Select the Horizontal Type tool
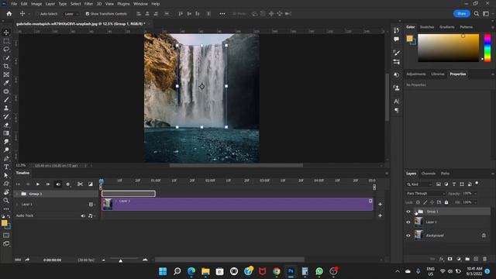Image resolution: width=496 pixels, height=279 pixels. (x=6, y=167)
